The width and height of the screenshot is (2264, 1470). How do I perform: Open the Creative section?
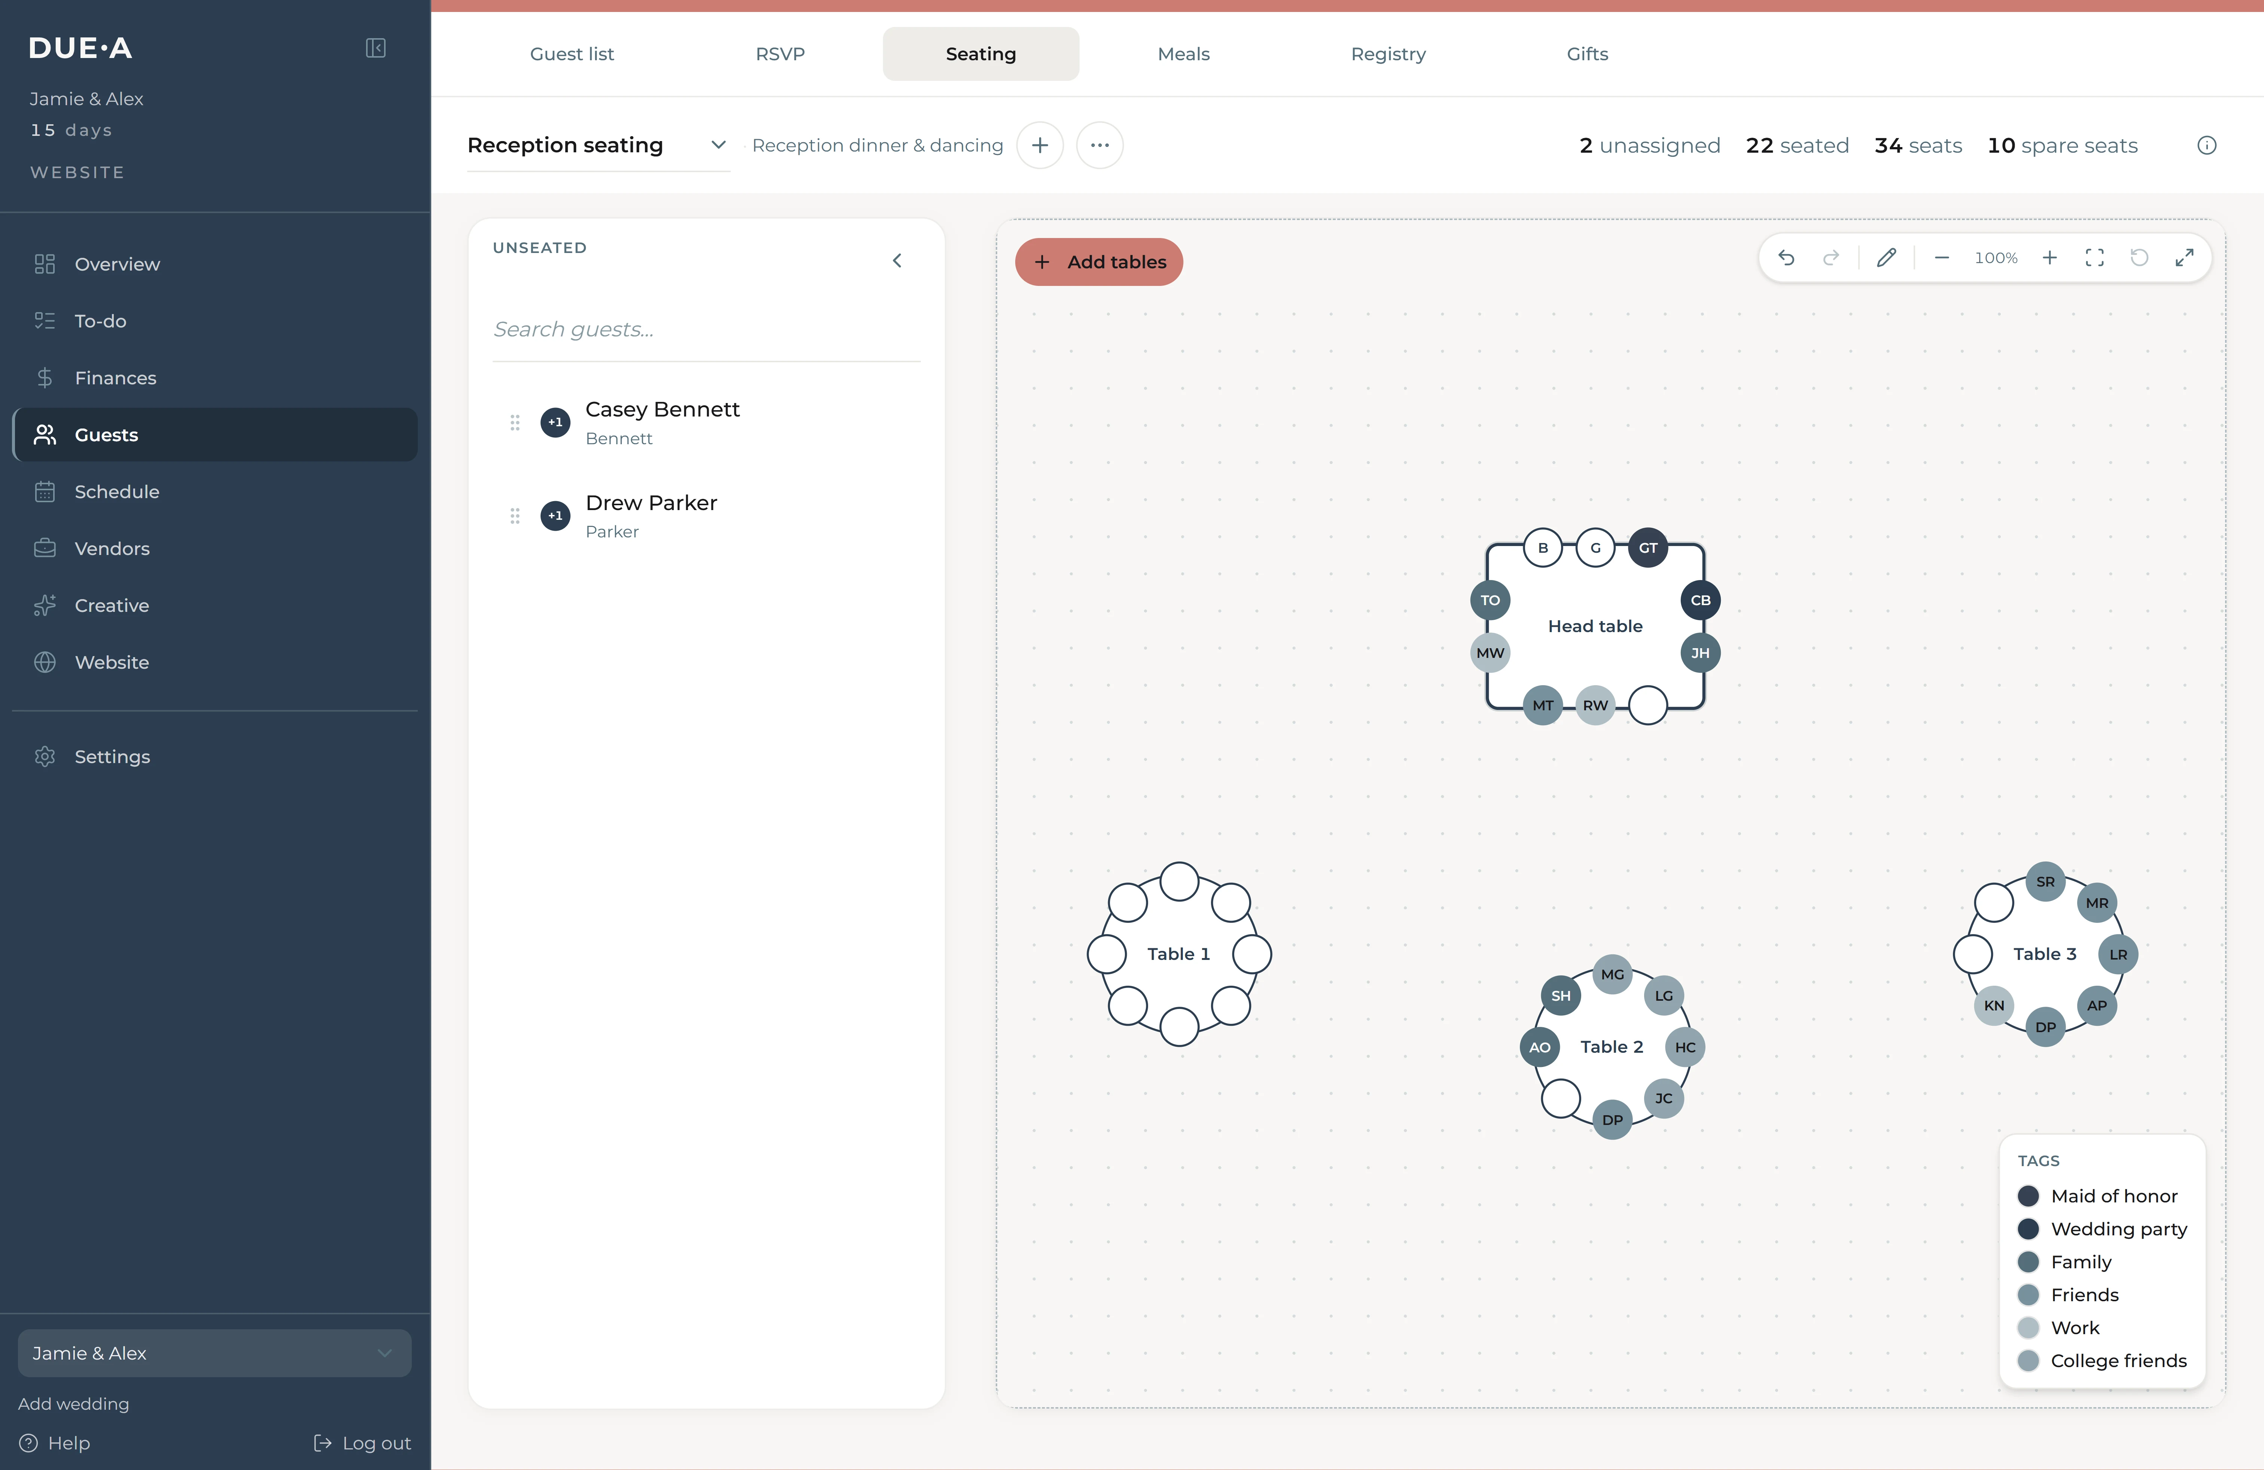(215, 606)
